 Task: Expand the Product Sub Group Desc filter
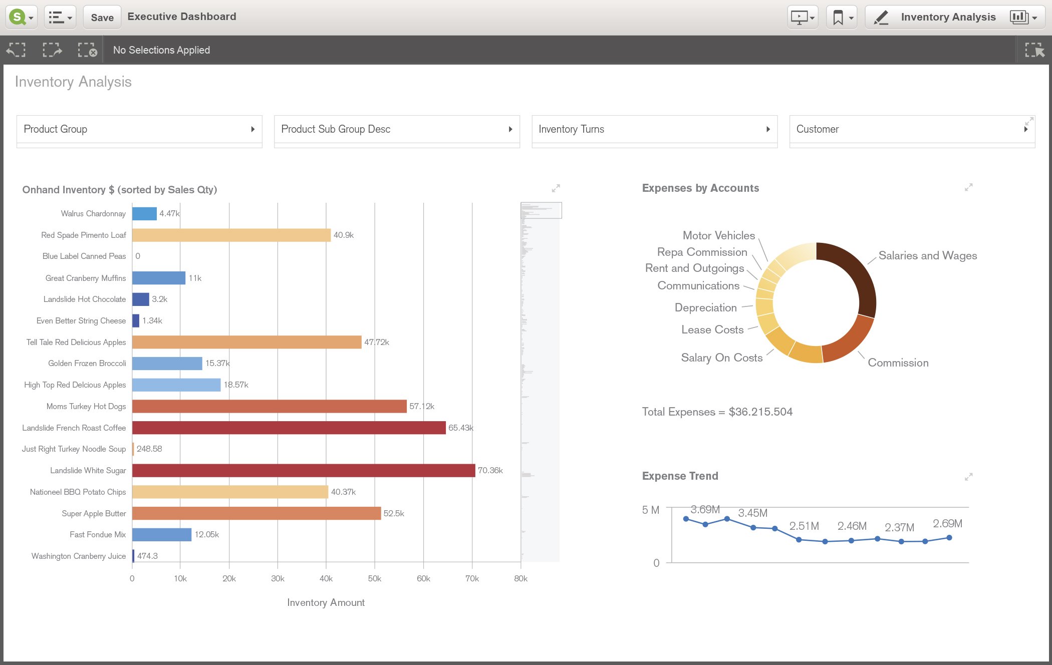(510, 129)
